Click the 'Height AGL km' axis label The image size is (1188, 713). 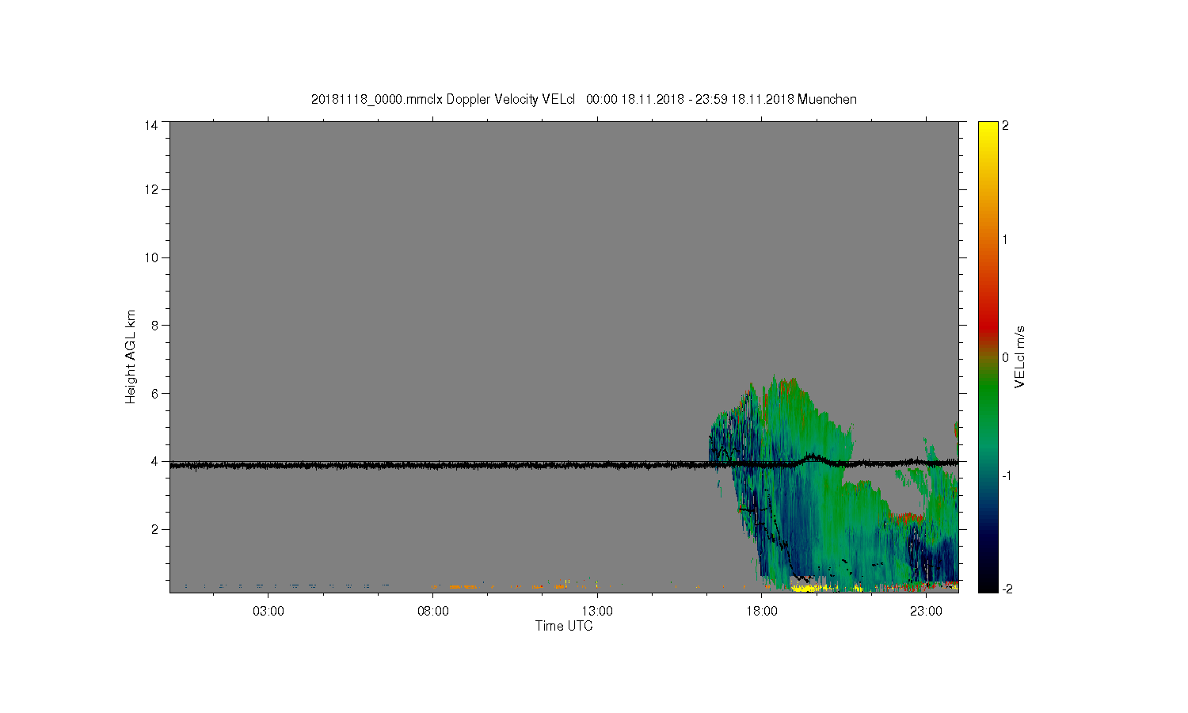[x=131, y=356]
